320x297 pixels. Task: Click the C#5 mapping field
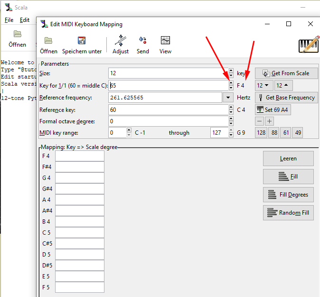pyautogui.click(x=80, y=244)
